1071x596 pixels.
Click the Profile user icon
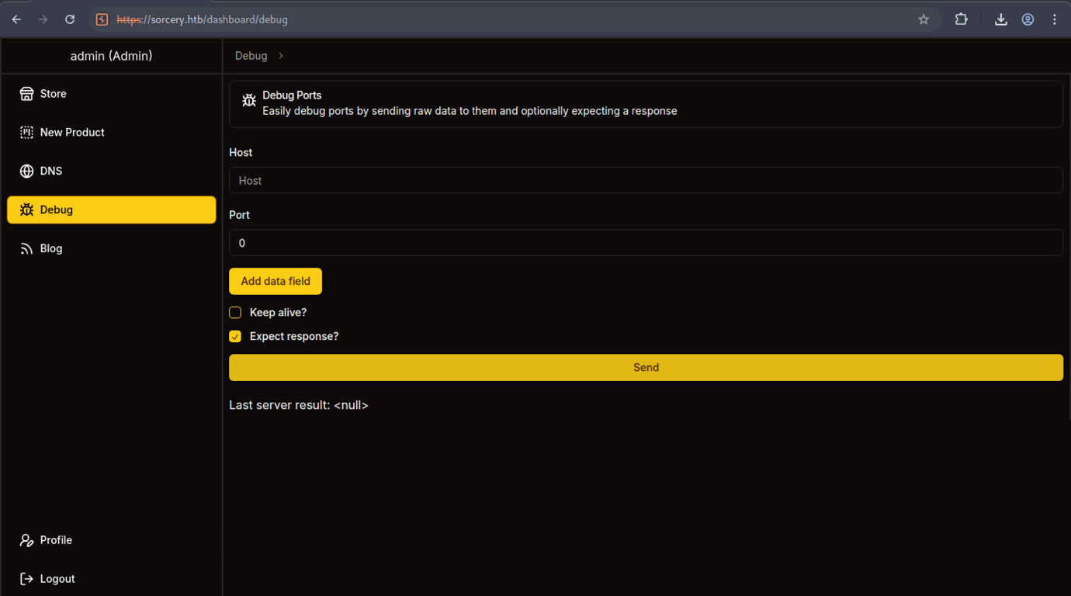click(x=26, y=540)
